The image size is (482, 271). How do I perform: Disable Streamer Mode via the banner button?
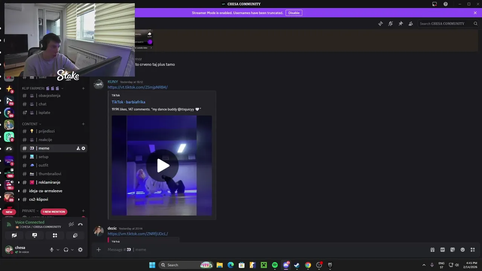tap(294, 13)
